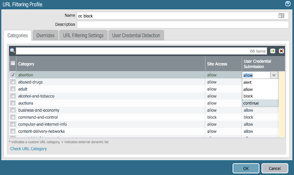Click the OK button
The width and height of the screenshot is (294, 175).
pos(246,168)
